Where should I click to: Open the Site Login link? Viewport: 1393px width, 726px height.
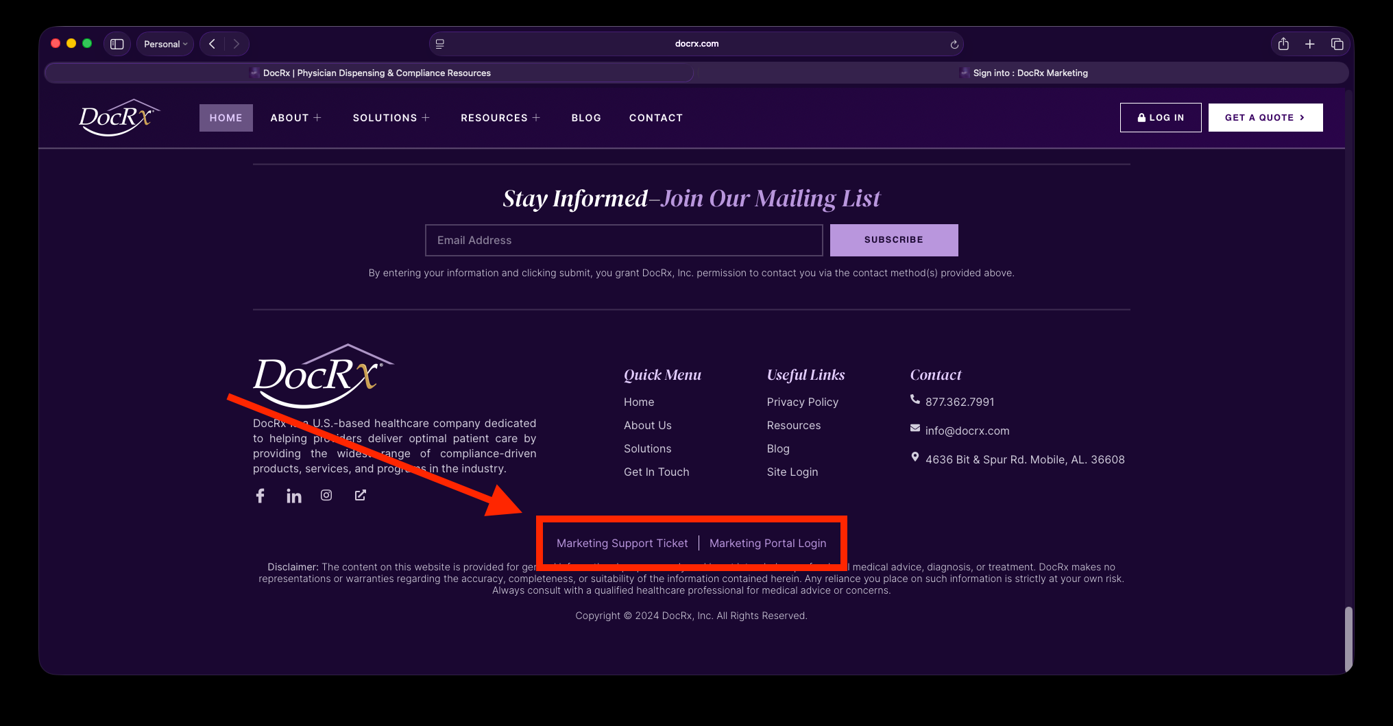(792, 472)
